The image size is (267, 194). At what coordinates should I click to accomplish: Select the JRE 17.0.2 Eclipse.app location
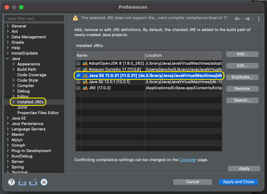(x=184, y=88)
